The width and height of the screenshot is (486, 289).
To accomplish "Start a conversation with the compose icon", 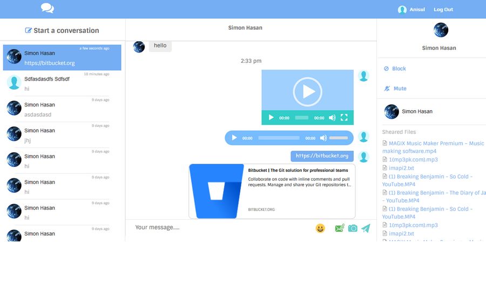I will point(28,30).
